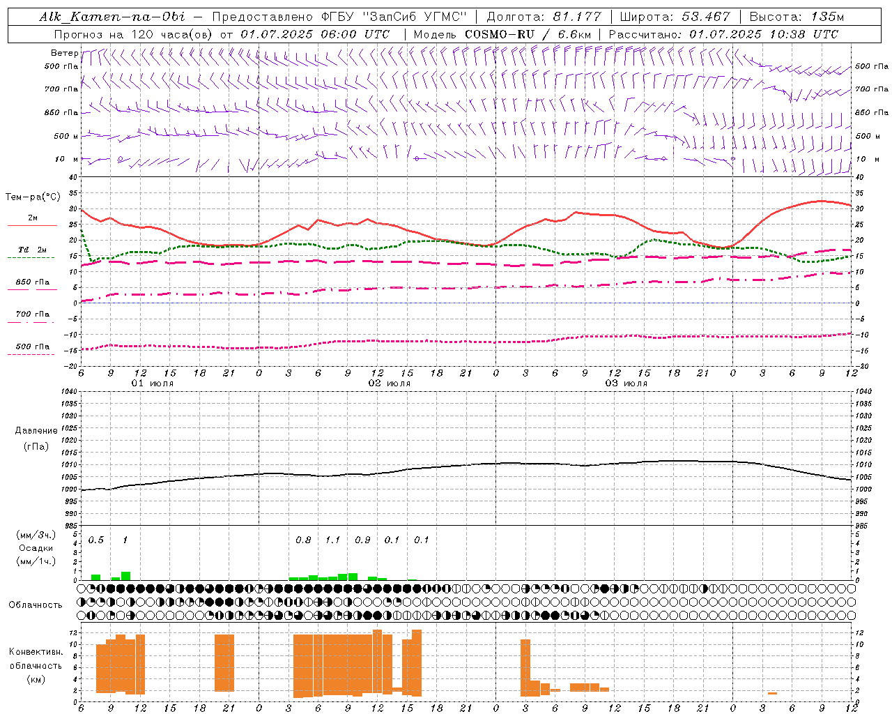Viewport: 892px width, 714px height.
Task: Select the Рассчитано: 01.07.2025 10:38 UTC text
Action: coord(723,34)
